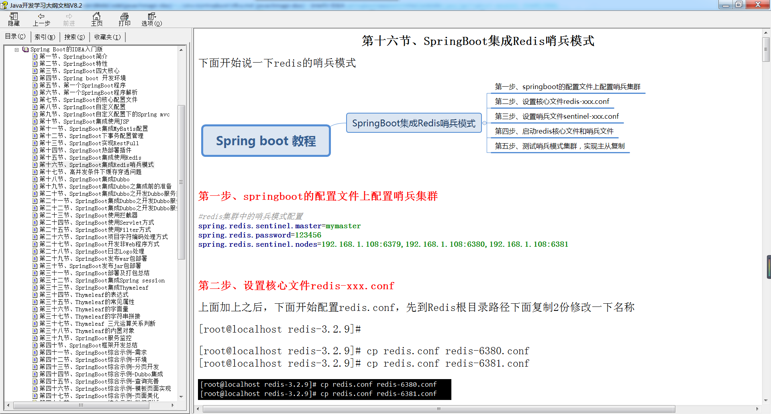The height and width of the screenshot is (414, 771).
Task: Click page icon of 第三十六节 Thymeleaf的字面量
Action: point(35,309)
